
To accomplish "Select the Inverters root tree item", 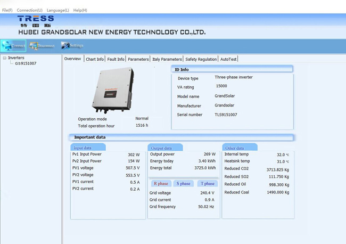I will (x=16, y=58).
